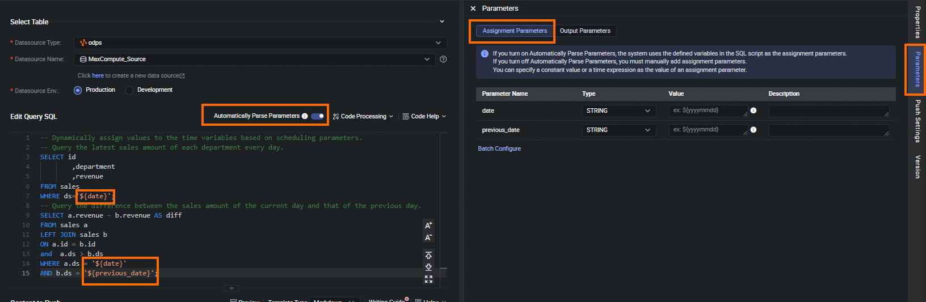Toggle fullscreen for the SQL editor
The width and height of the screenshot is (926, 302).
coord(428,279)
